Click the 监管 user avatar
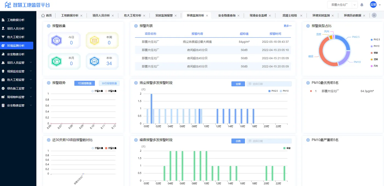Image resolution: width=384 pixels, height=186 pixels. 372,4
